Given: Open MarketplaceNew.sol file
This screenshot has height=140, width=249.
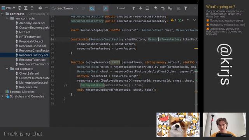Looking at the screenshot, I should point(33,83).
